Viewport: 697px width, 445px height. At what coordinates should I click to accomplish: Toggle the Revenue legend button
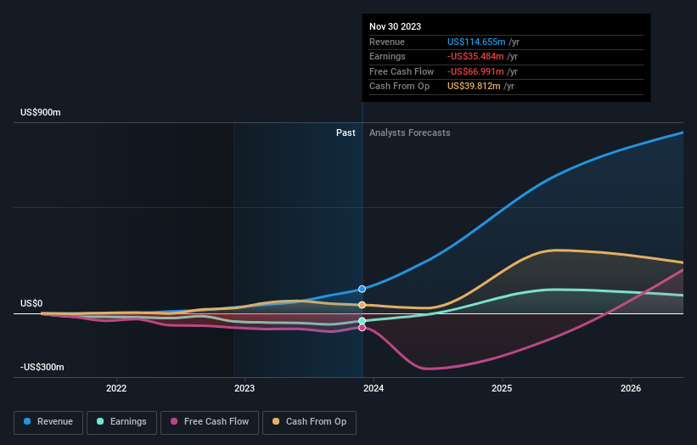pos(48,422)
